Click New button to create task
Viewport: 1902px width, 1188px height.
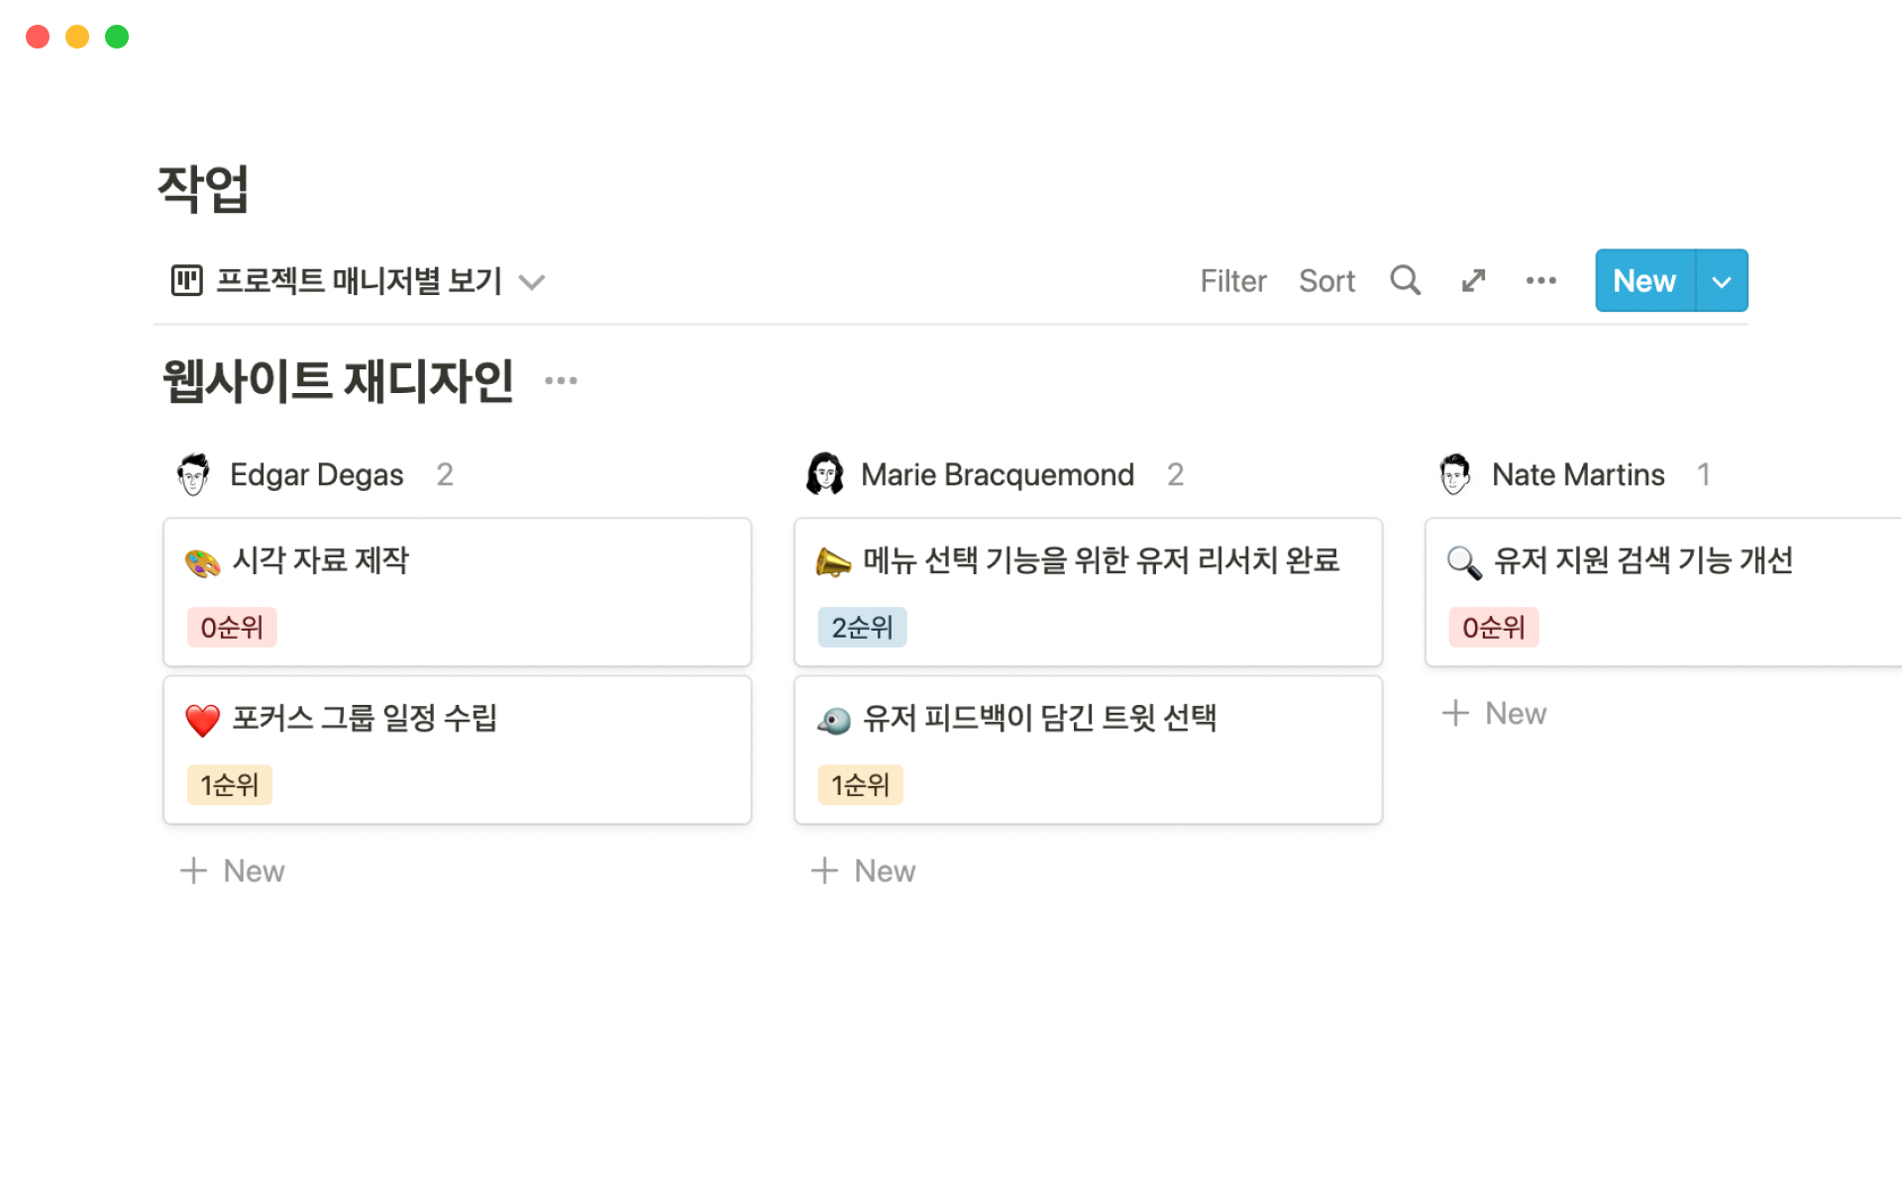click(1643, 280)
